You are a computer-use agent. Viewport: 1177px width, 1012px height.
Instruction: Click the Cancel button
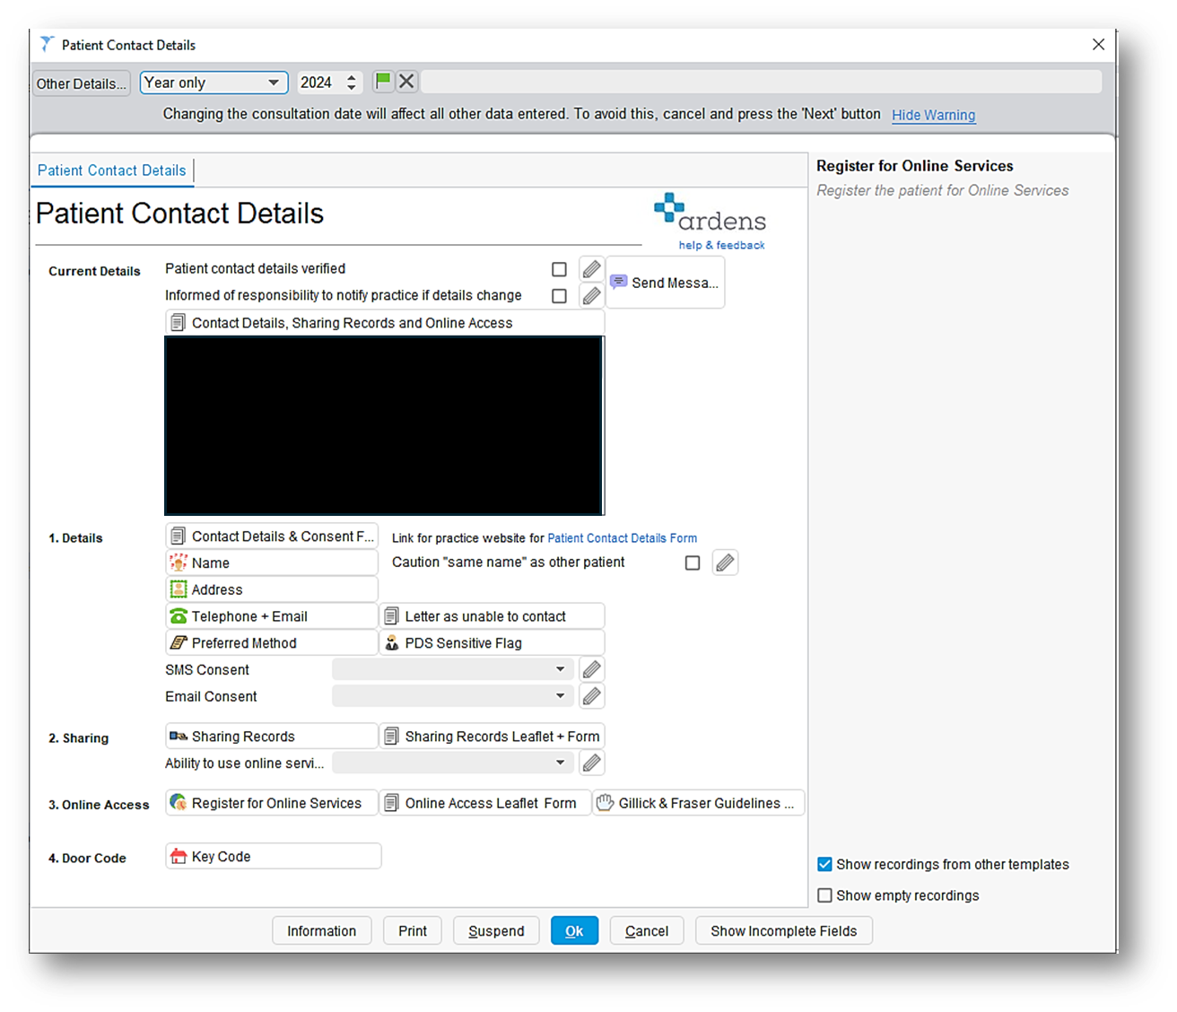[647, 930]
